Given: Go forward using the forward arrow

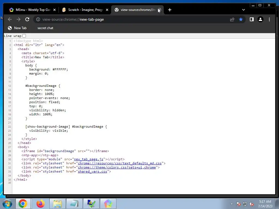Looking at the screenshot, I should (19, 19).
